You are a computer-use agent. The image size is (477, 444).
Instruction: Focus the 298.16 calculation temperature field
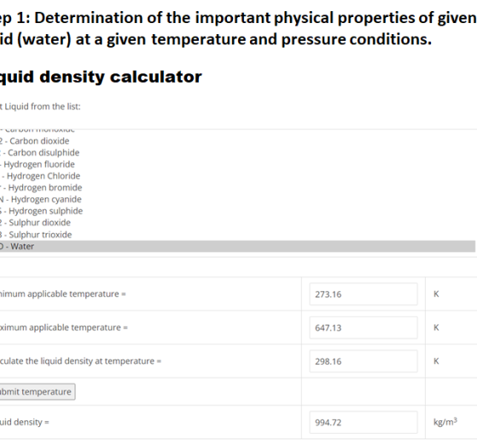point(364,361)
